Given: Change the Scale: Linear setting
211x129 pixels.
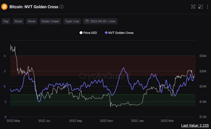Looking at the screenshot, I should [x=50, y=21].
